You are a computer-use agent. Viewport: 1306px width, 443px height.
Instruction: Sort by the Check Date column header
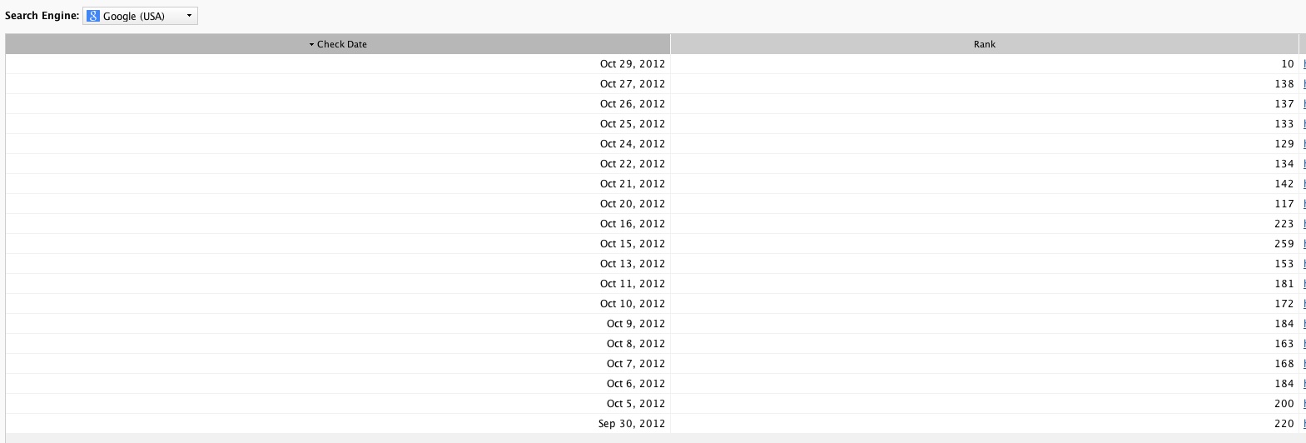pyautogui.click(x=338, y=44)
